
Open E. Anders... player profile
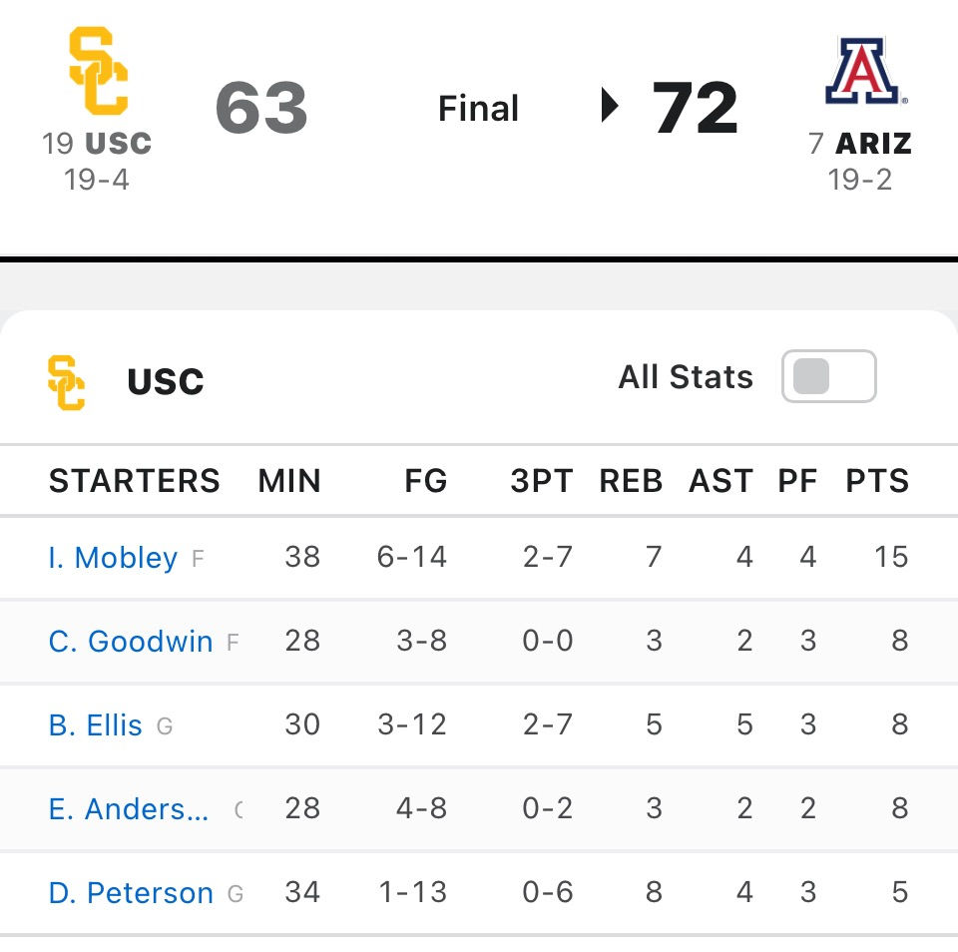[129, 809]
